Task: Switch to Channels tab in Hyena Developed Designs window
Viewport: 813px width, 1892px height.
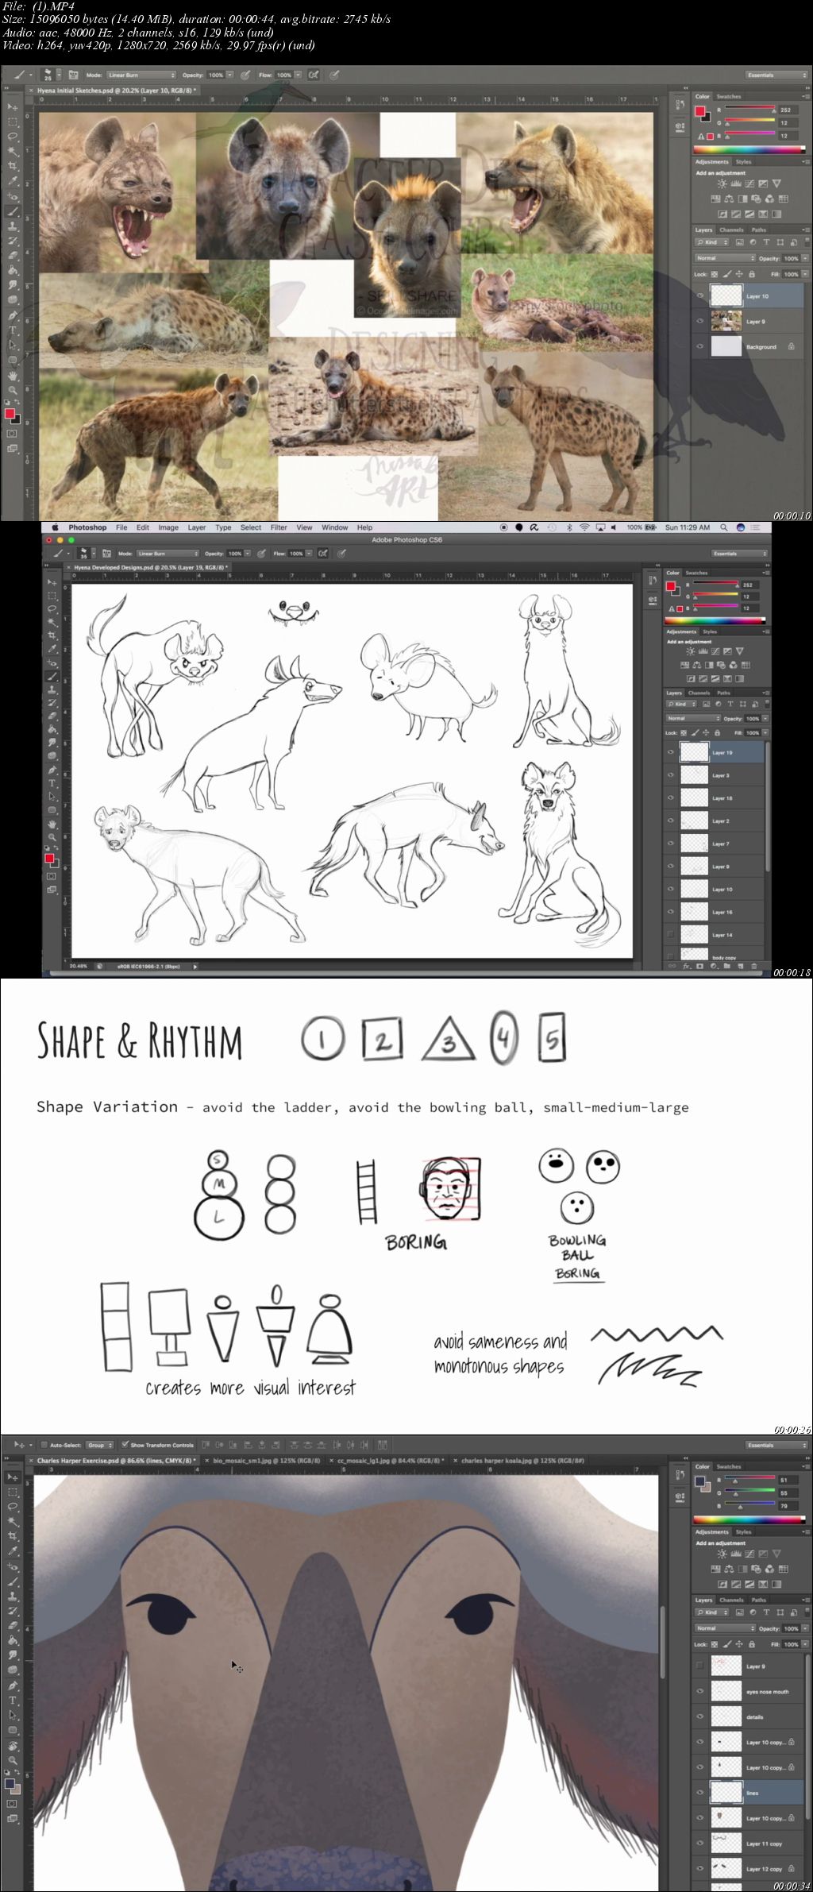Action: (x=699, y=693)
